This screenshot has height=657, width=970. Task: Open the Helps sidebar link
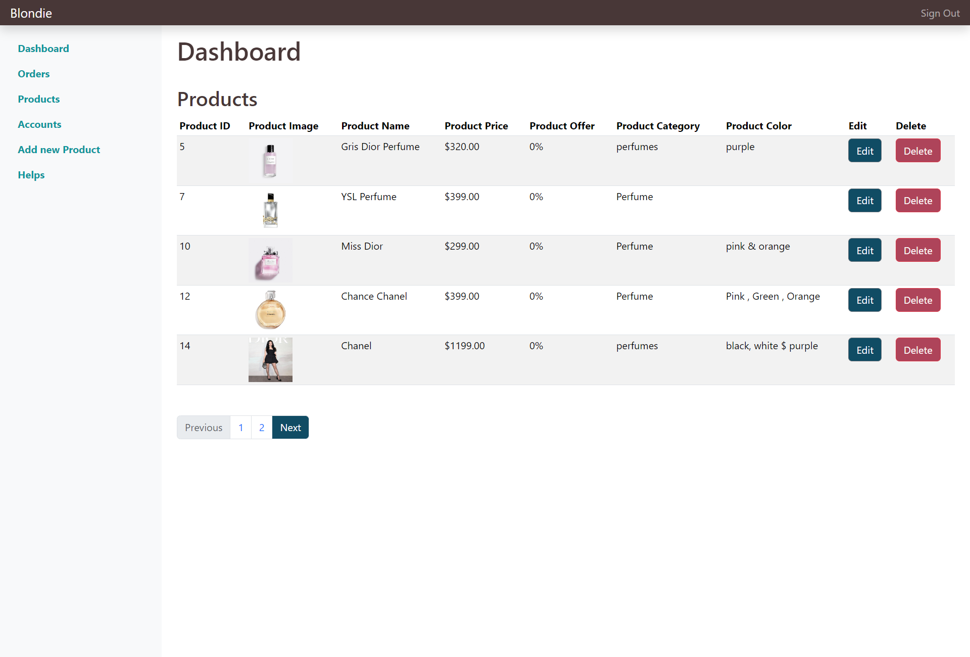click(31, 175)
